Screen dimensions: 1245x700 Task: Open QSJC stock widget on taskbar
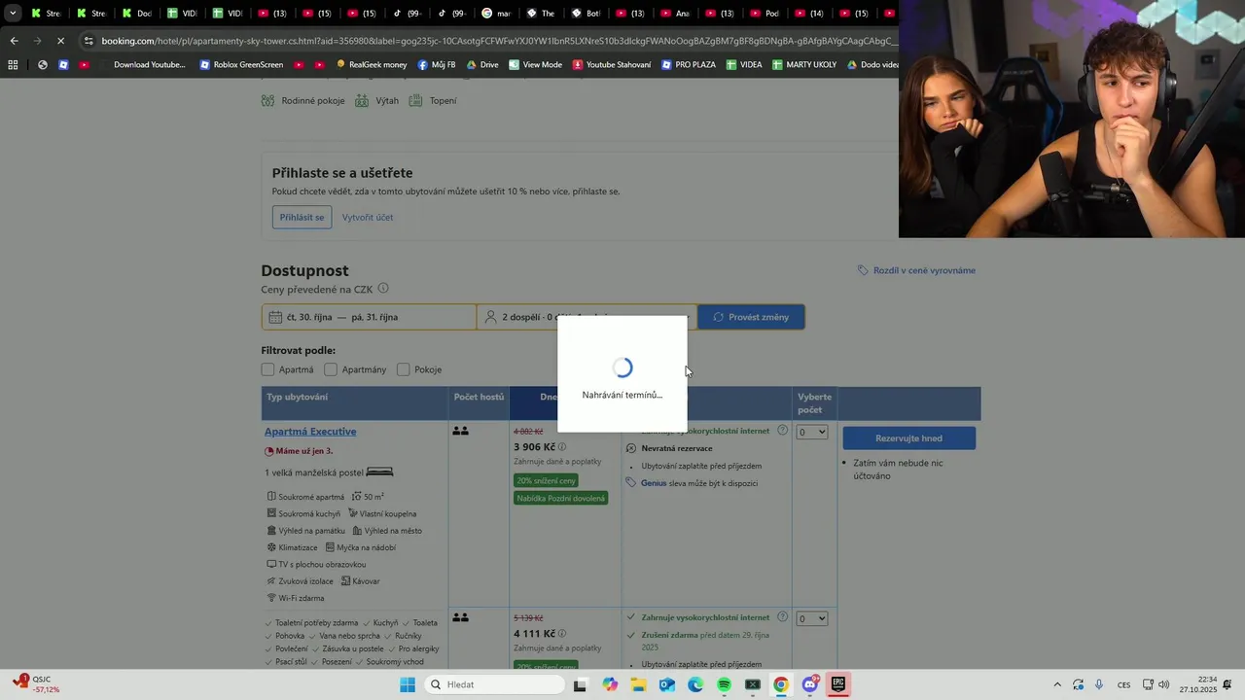37,684
